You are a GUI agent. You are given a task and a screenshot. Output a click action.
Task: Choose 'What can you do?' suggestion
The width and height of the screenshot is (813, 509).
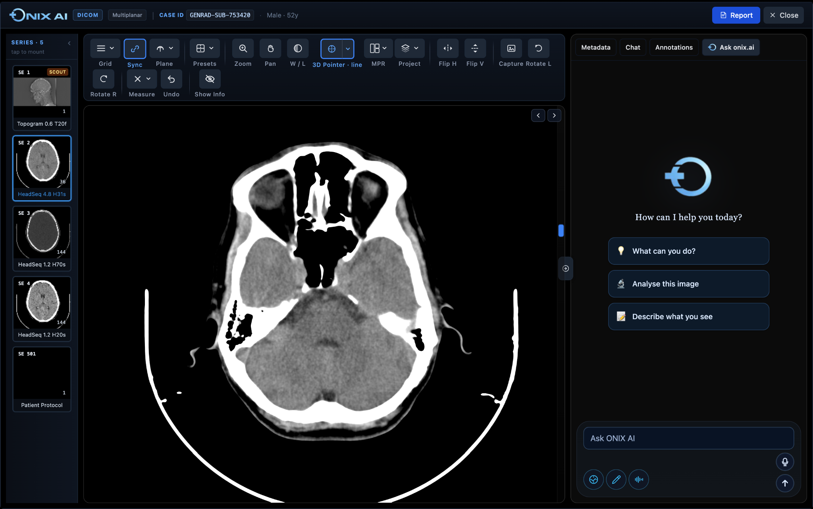tap(688, 251)
